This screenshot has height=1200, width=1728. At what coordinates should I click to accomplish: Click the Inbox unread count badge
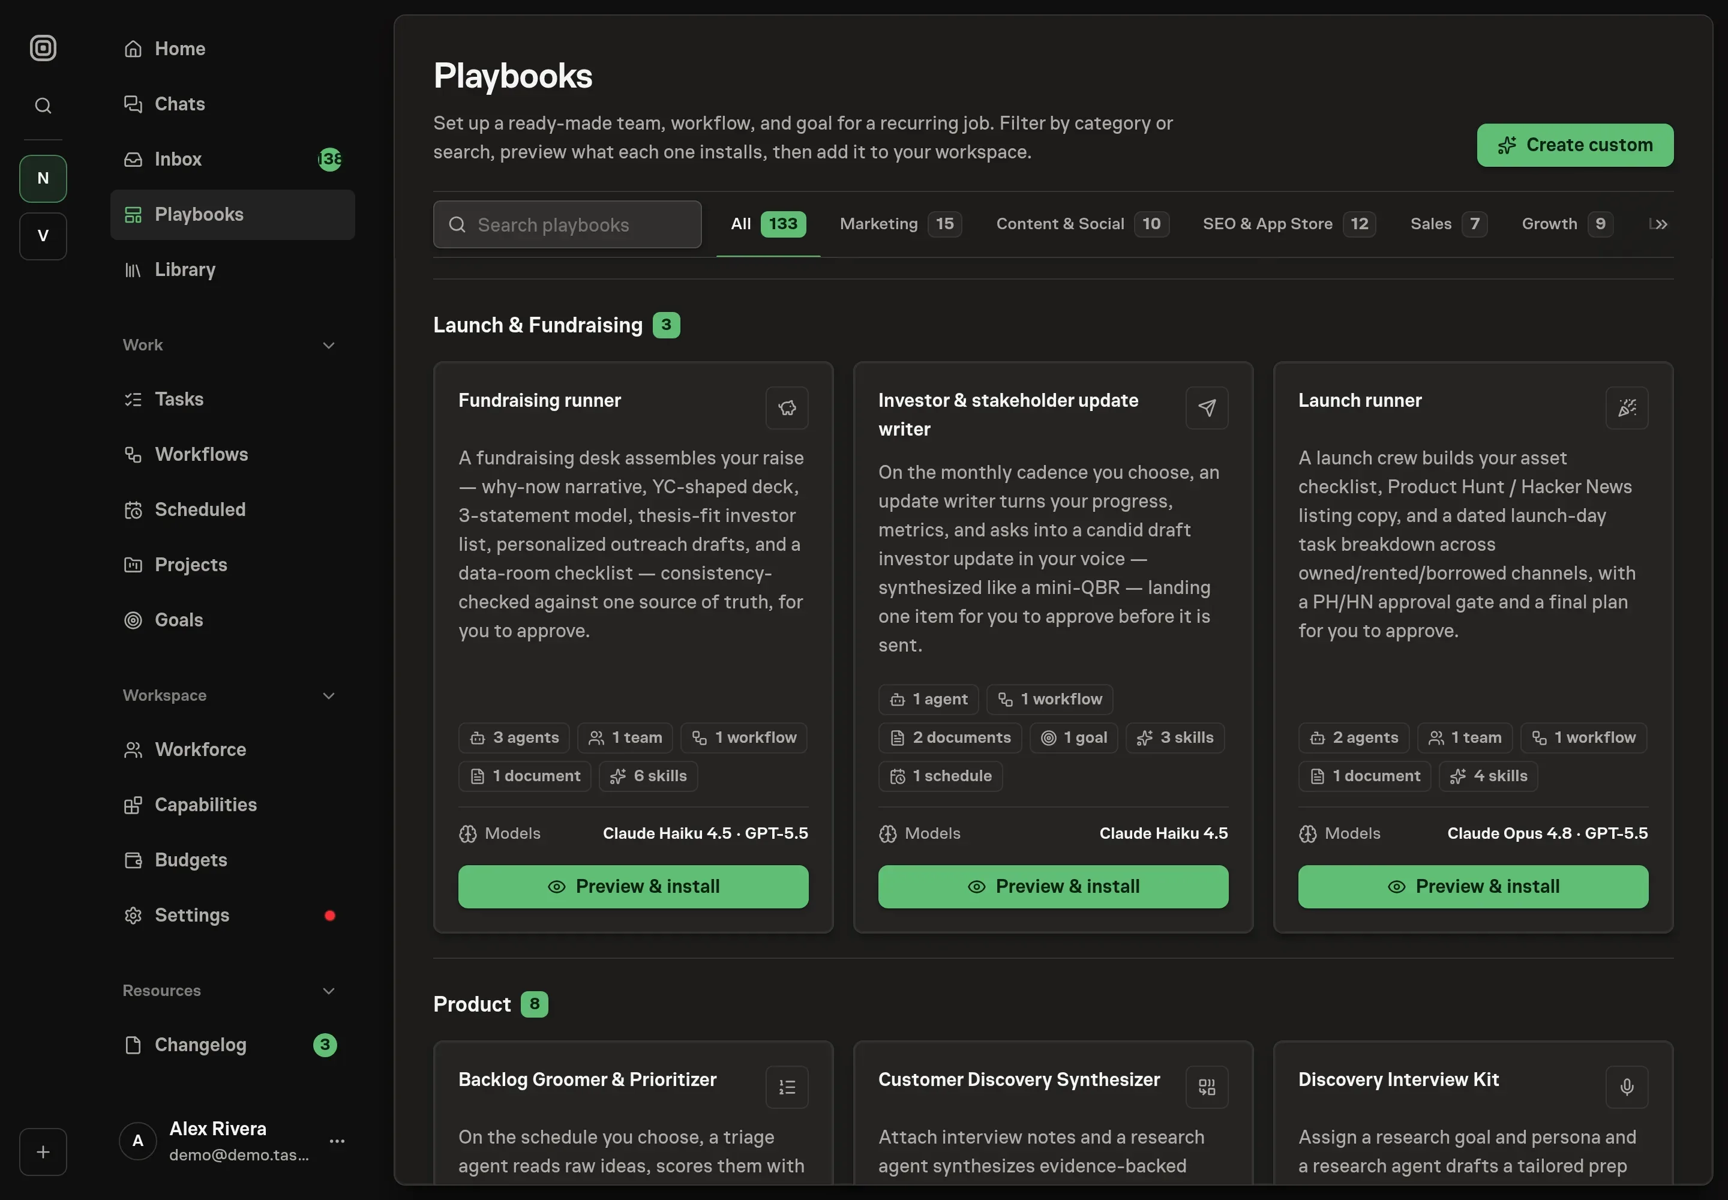330,160
